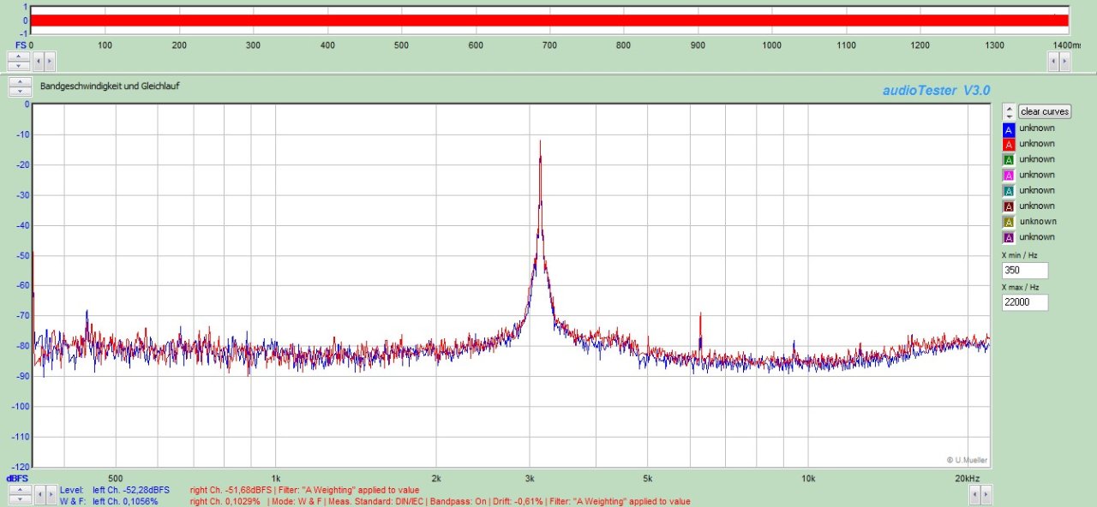Click down arrow beside Bandgeschwindigkeit und Gleichlauf
1097x507 pixels.
21,91
